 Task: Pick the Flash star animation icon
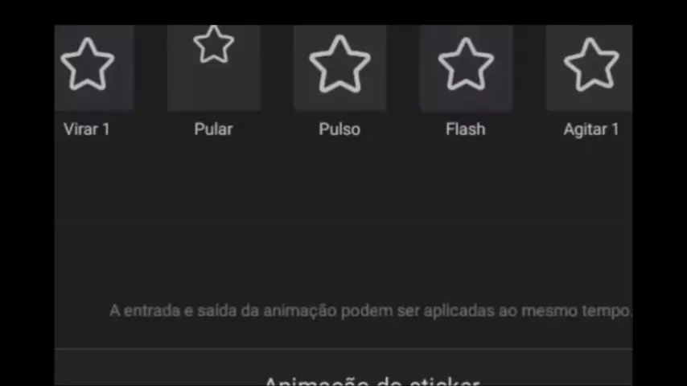(466, 64)
